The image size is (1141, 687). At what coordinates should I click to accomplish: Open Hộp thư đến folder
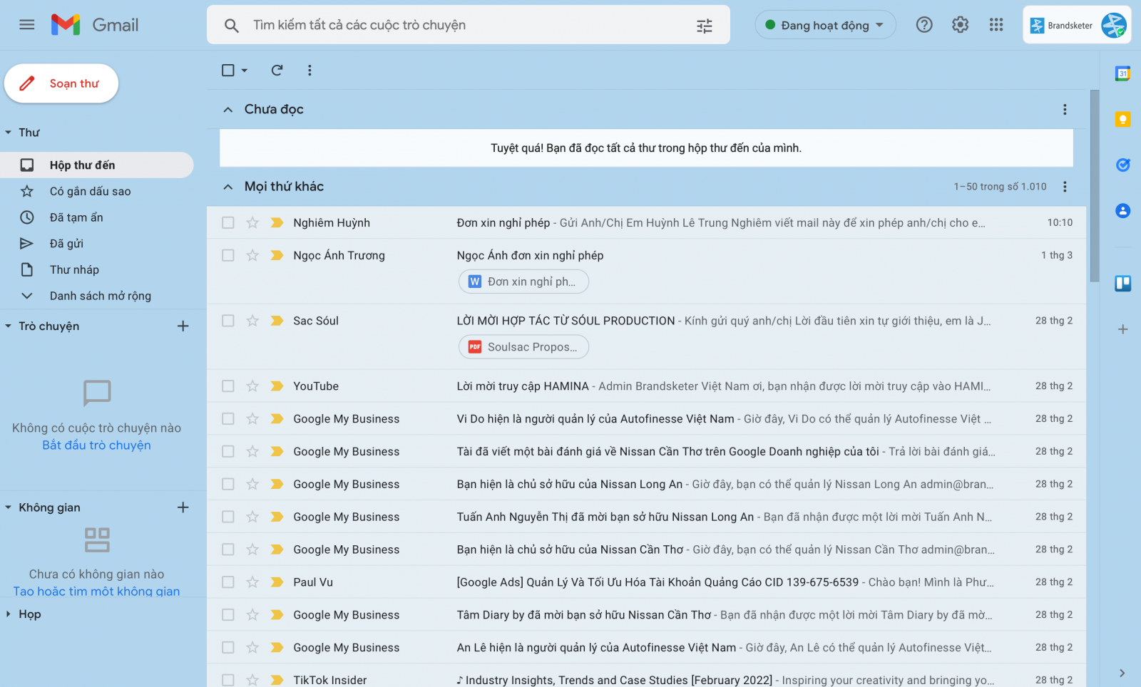point(97,165)
